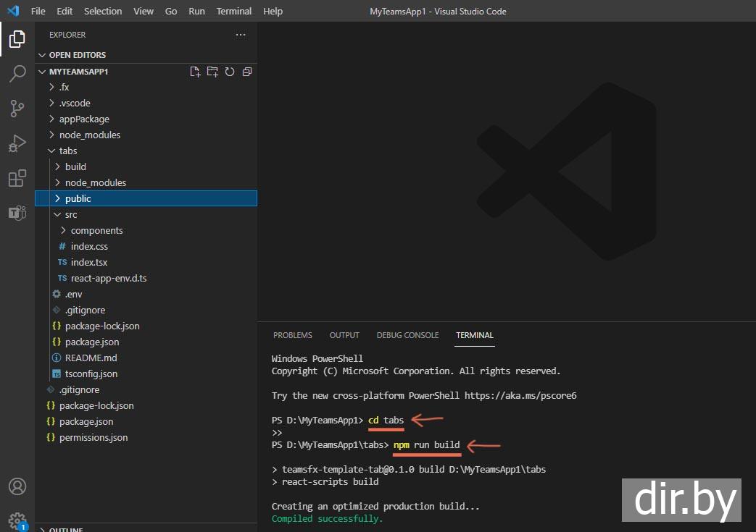Open the Source Control view
The height and width of the screenshot is (532, 756).
coord(17,109)
